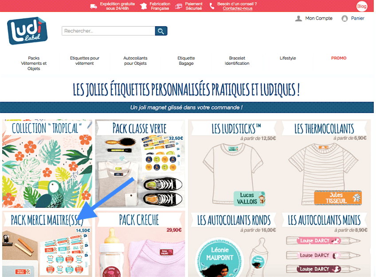Open the Collection Tropical tile

click(47, 164)
